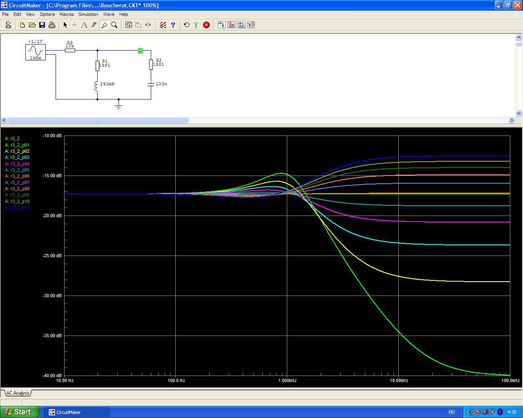Open the Simulation menu
This screenshot has height=418, width=523.
click(88, 14)
